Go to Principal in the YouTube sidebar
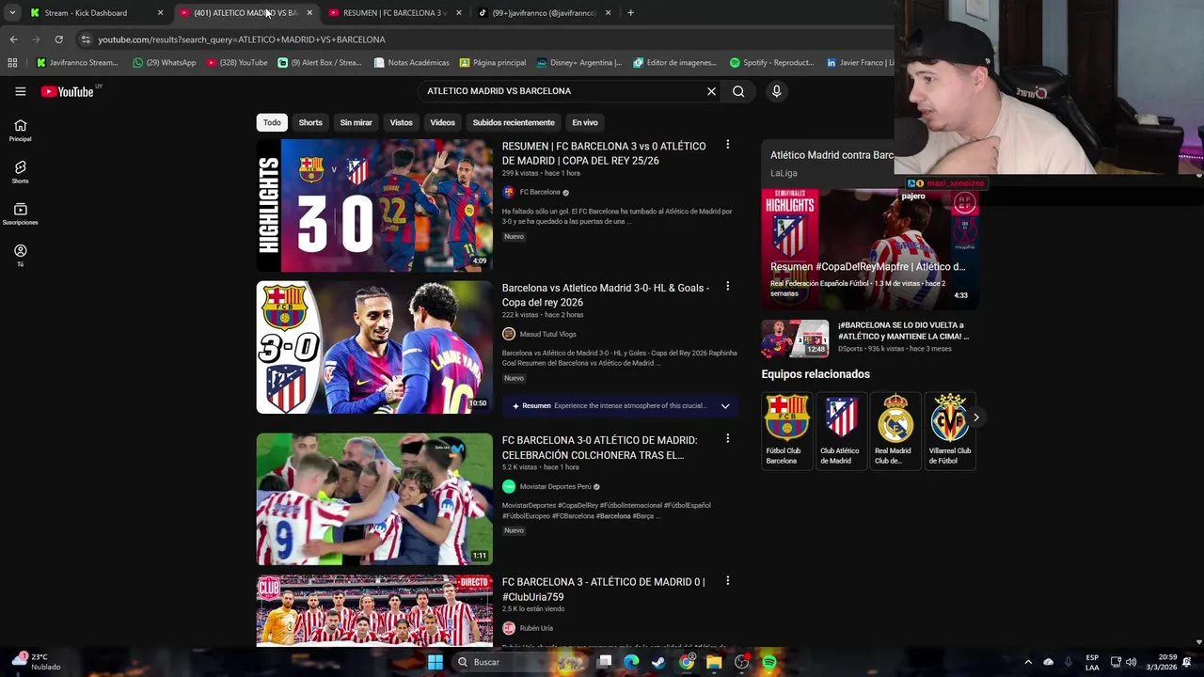Viewport: 1204px width, 677px height. [x=20, y=131]
